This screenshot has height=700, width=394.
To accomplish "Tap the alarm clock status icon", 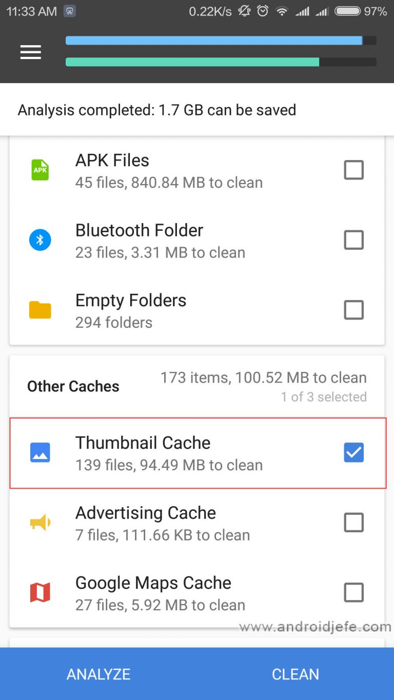I will (x=263, y=11).
